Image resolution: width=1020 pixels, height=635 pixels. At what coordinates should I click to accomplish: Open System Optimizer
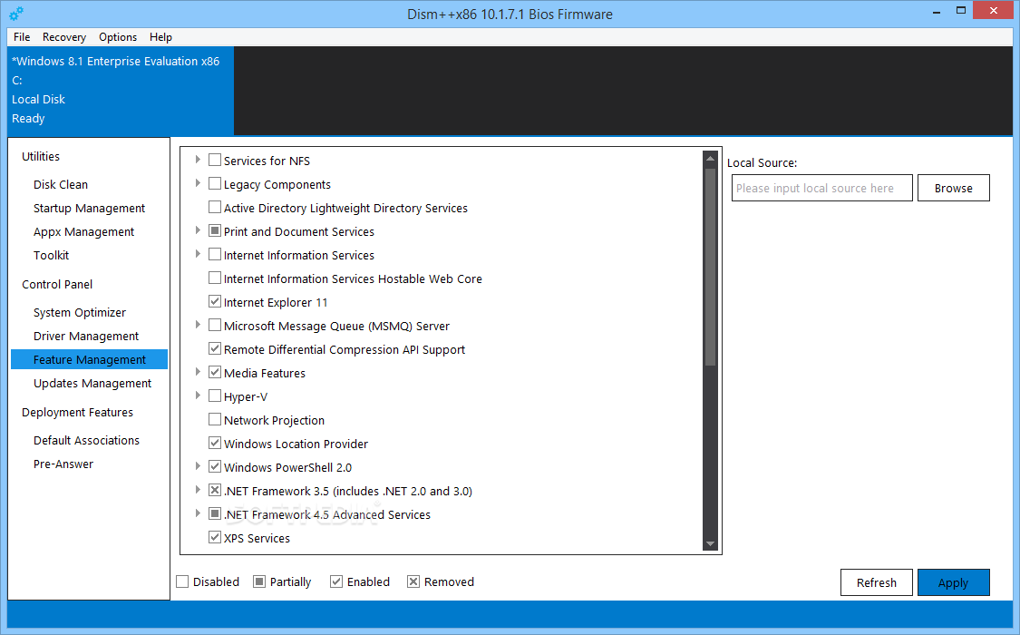point(80,313)
